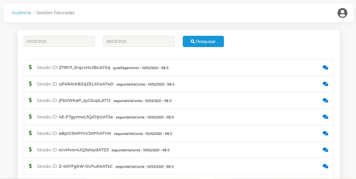The image size is (356, 179).
Task: Select session ID jFbXWKaP_zyCkupLA71J text
Action: 85,100
